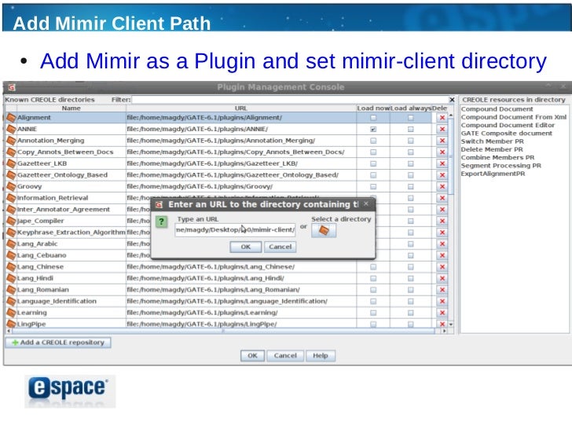Delete the Gazetteer_LKB entry
Screen dimensions: 572x429
pos(442,163)
